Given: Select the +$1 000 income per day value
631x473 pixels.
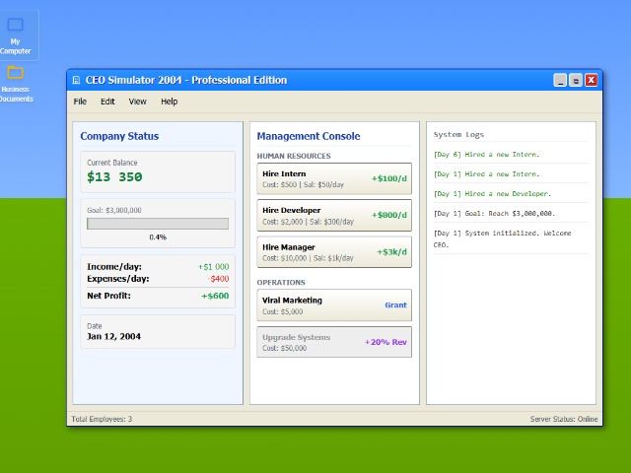Looking at the screenshot, I should (213, 267).
